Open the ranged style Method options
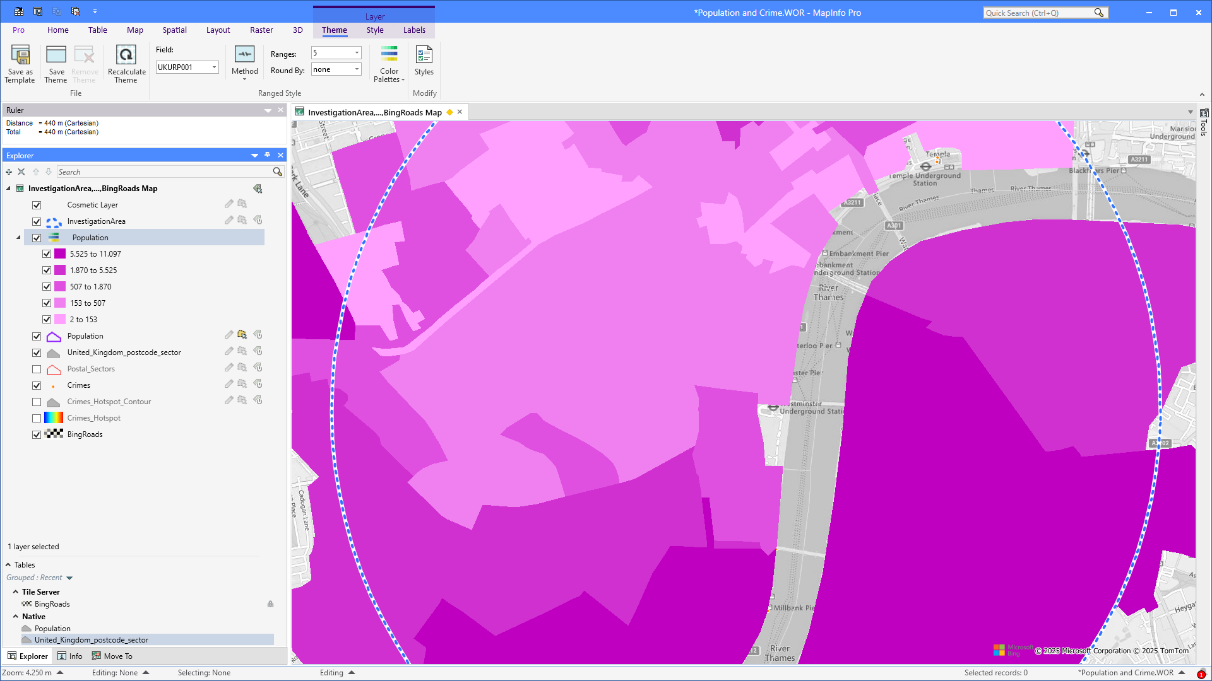 [x=244, y=63]
